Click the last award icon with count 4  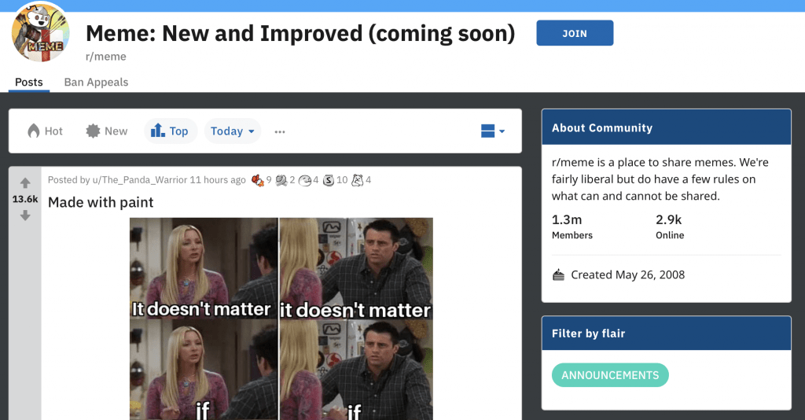coord(358,179)
